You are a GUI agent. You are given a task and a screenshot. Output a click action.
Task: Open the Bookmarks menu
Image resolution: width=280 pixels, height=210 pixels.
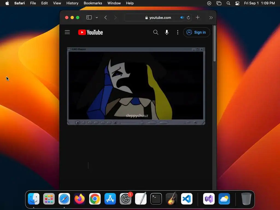(x=93, y=3)
